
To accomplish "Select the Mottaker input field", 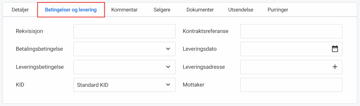I will click(x=291, y=85).
